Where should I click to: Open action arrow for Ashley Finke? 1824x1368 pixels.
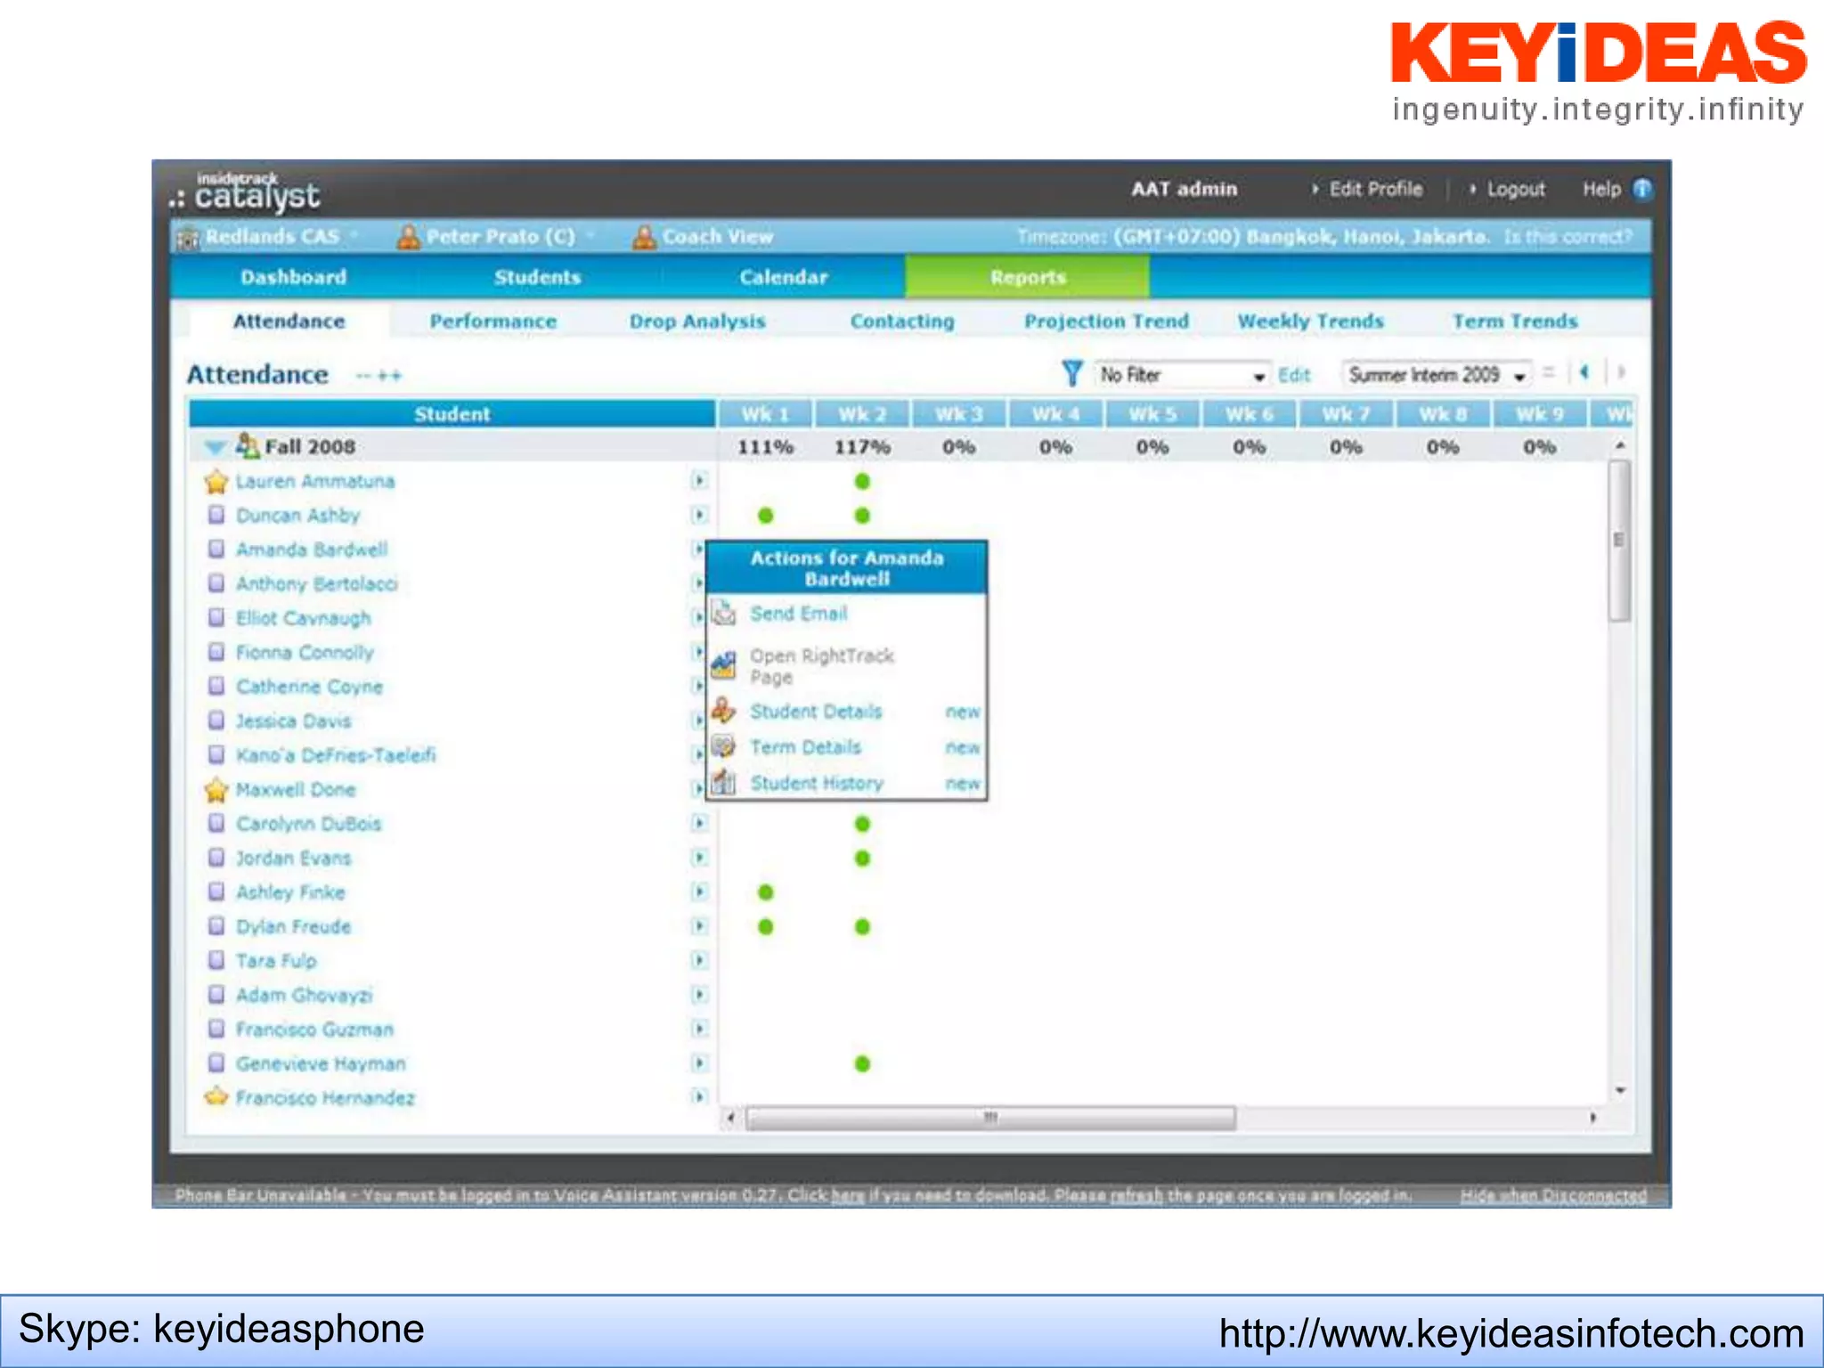699,892
